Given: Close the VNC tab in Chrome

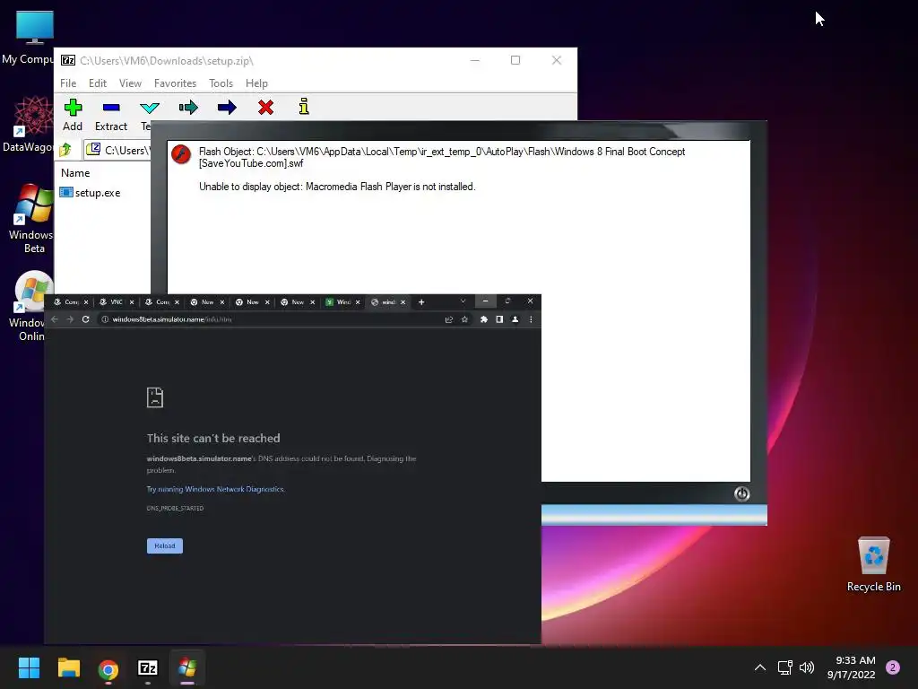Looking at the screenshot, I should (132, 302).
